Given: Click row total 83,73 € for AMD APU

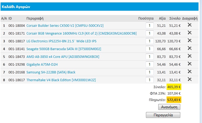Looking at the screenshot, I should pyautogui.click(x=175, y=57).
